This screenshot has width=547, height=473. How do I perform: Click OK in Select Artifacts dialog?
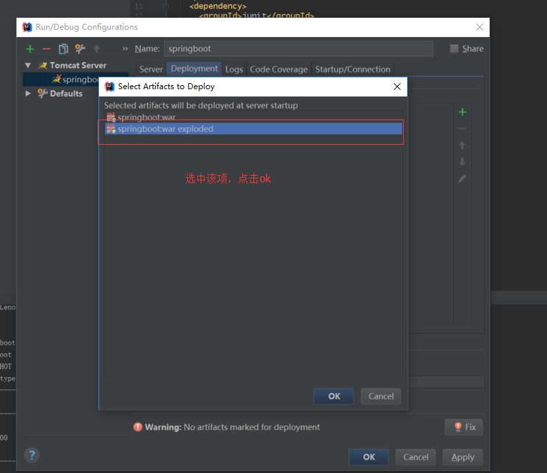(334, 396)
